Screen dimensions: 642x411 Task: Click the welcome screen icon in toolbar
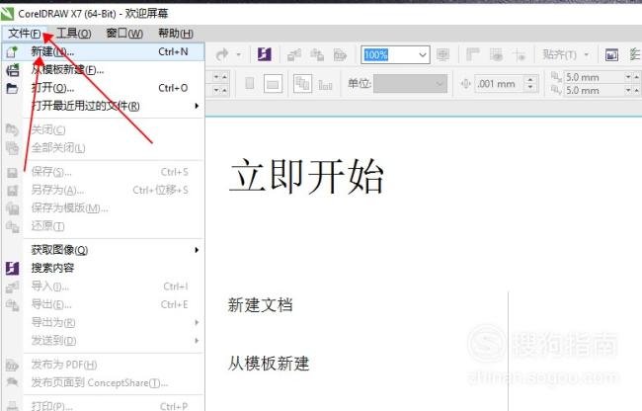coord(611,54)
